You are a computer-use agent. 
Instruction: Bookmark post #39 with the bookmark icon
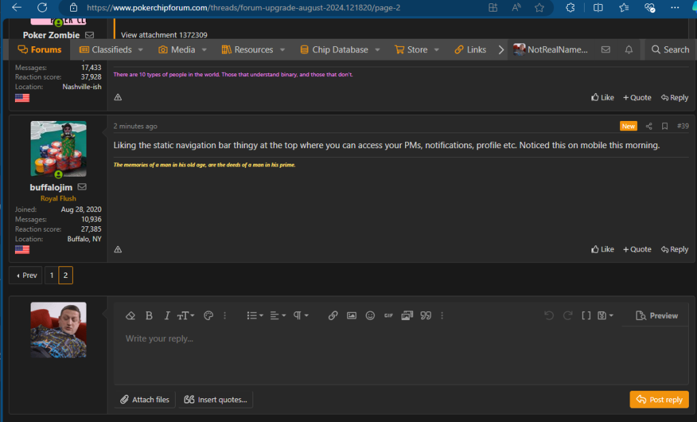tap(664, 126)
